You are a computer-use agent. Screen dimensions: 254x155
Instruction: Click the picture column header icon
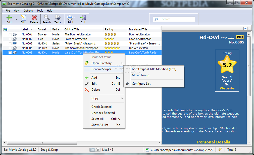pyautogui.click(x=5, y=29)
